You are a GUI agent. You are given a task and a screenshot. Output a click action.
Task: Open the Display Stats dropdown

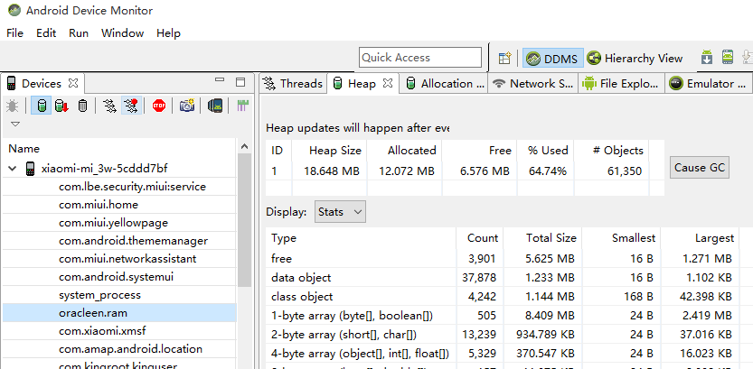click(340, 212)
